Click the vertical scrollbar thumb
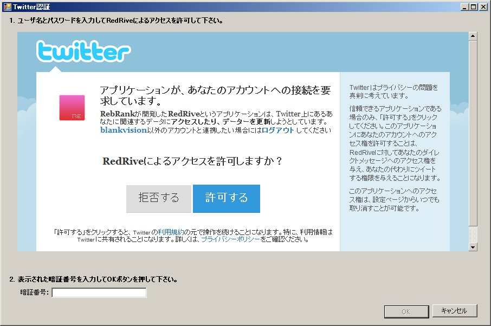The image size is (491, 326). click(x=473, y=133)
